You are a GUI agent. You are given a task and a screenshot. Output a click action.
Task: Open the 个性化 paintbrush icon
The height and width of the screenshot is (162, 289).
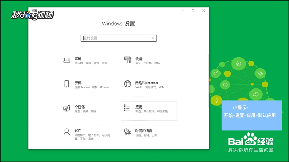tap(67, 108)
